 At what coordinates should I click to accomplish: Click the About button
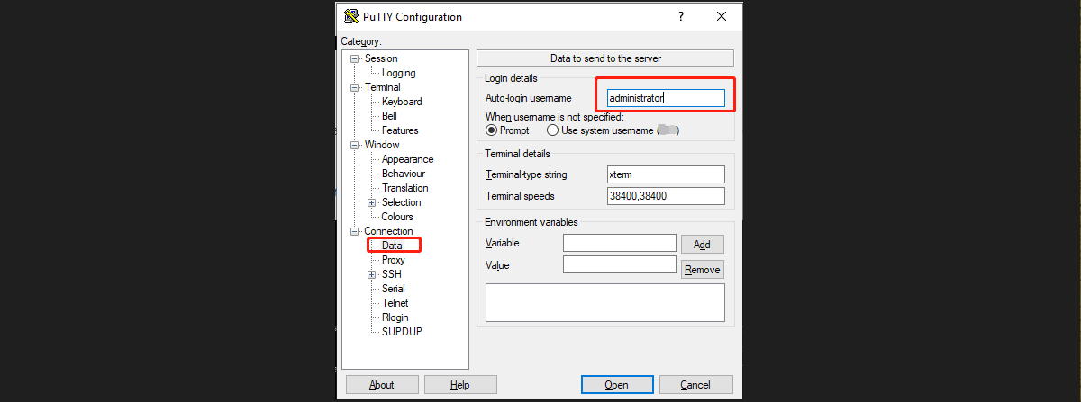381,385
